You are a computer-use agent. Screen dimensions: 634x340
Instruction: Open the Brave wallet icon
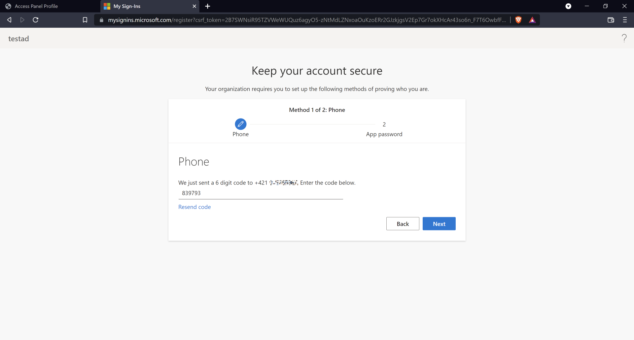(611, 20)
